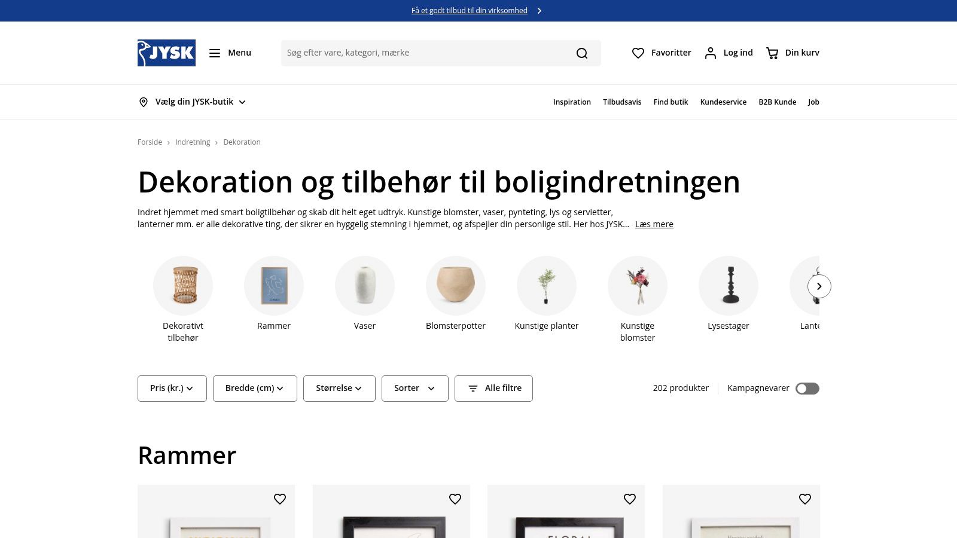Image resolution: width=957 pixels, height=538 pixels.
Task: Toggle the Kampagnevarer switch
Action: click(807, 389)
